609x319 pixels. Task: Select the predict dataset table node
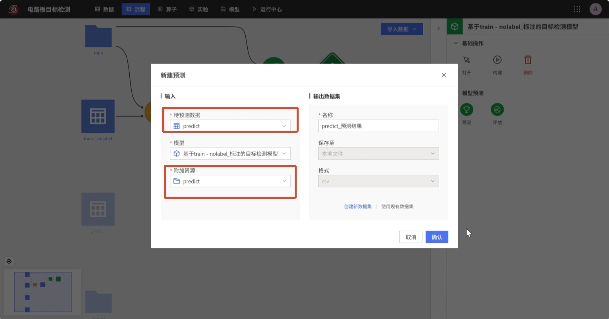click(x=98, y=209)
